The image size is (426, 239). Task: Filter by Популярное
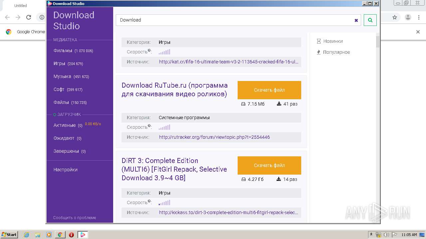click(x=336, y=52)
